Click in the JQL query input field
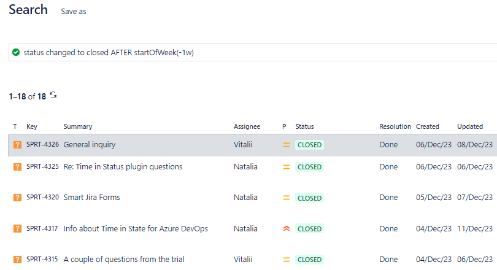 pos(245,52)
